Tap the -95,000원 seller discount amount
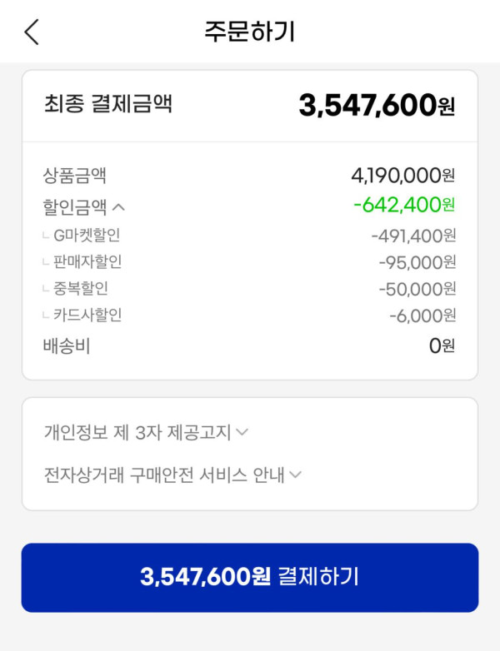This screenshot has height=651, width=500. [417, 262]
